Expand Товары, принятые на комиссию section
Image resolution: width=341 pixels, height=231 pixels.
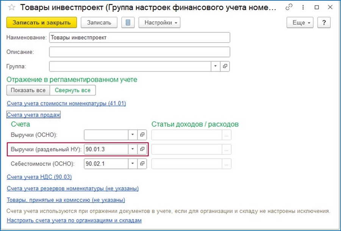click(x=66, y=200)
